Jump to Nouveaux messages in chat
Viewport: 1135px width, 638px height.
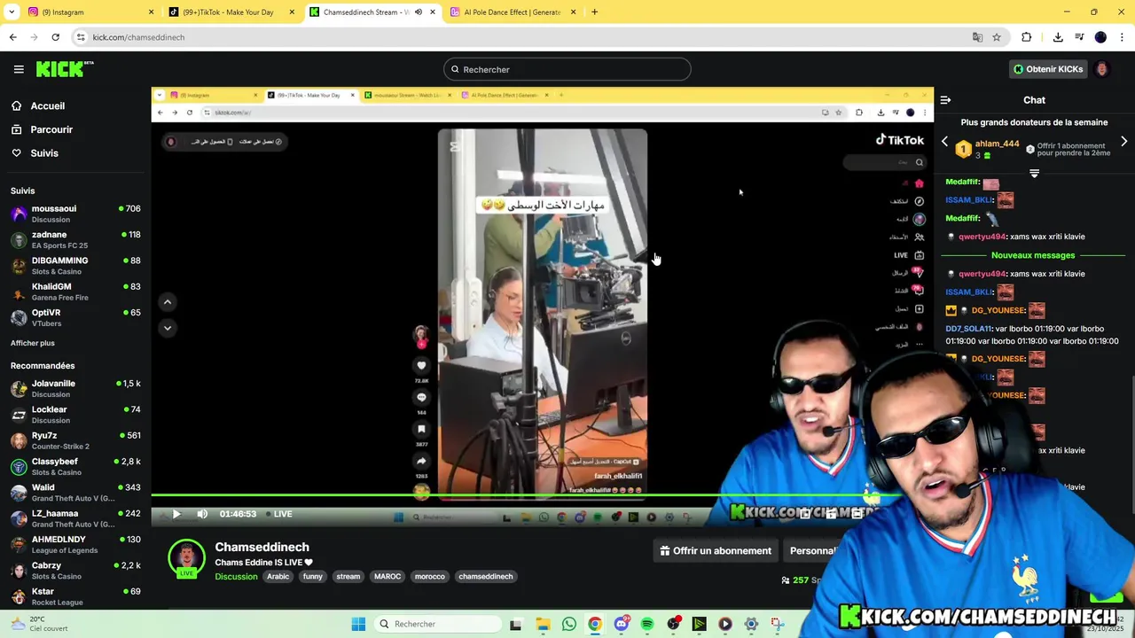[x=1033, y=255]
